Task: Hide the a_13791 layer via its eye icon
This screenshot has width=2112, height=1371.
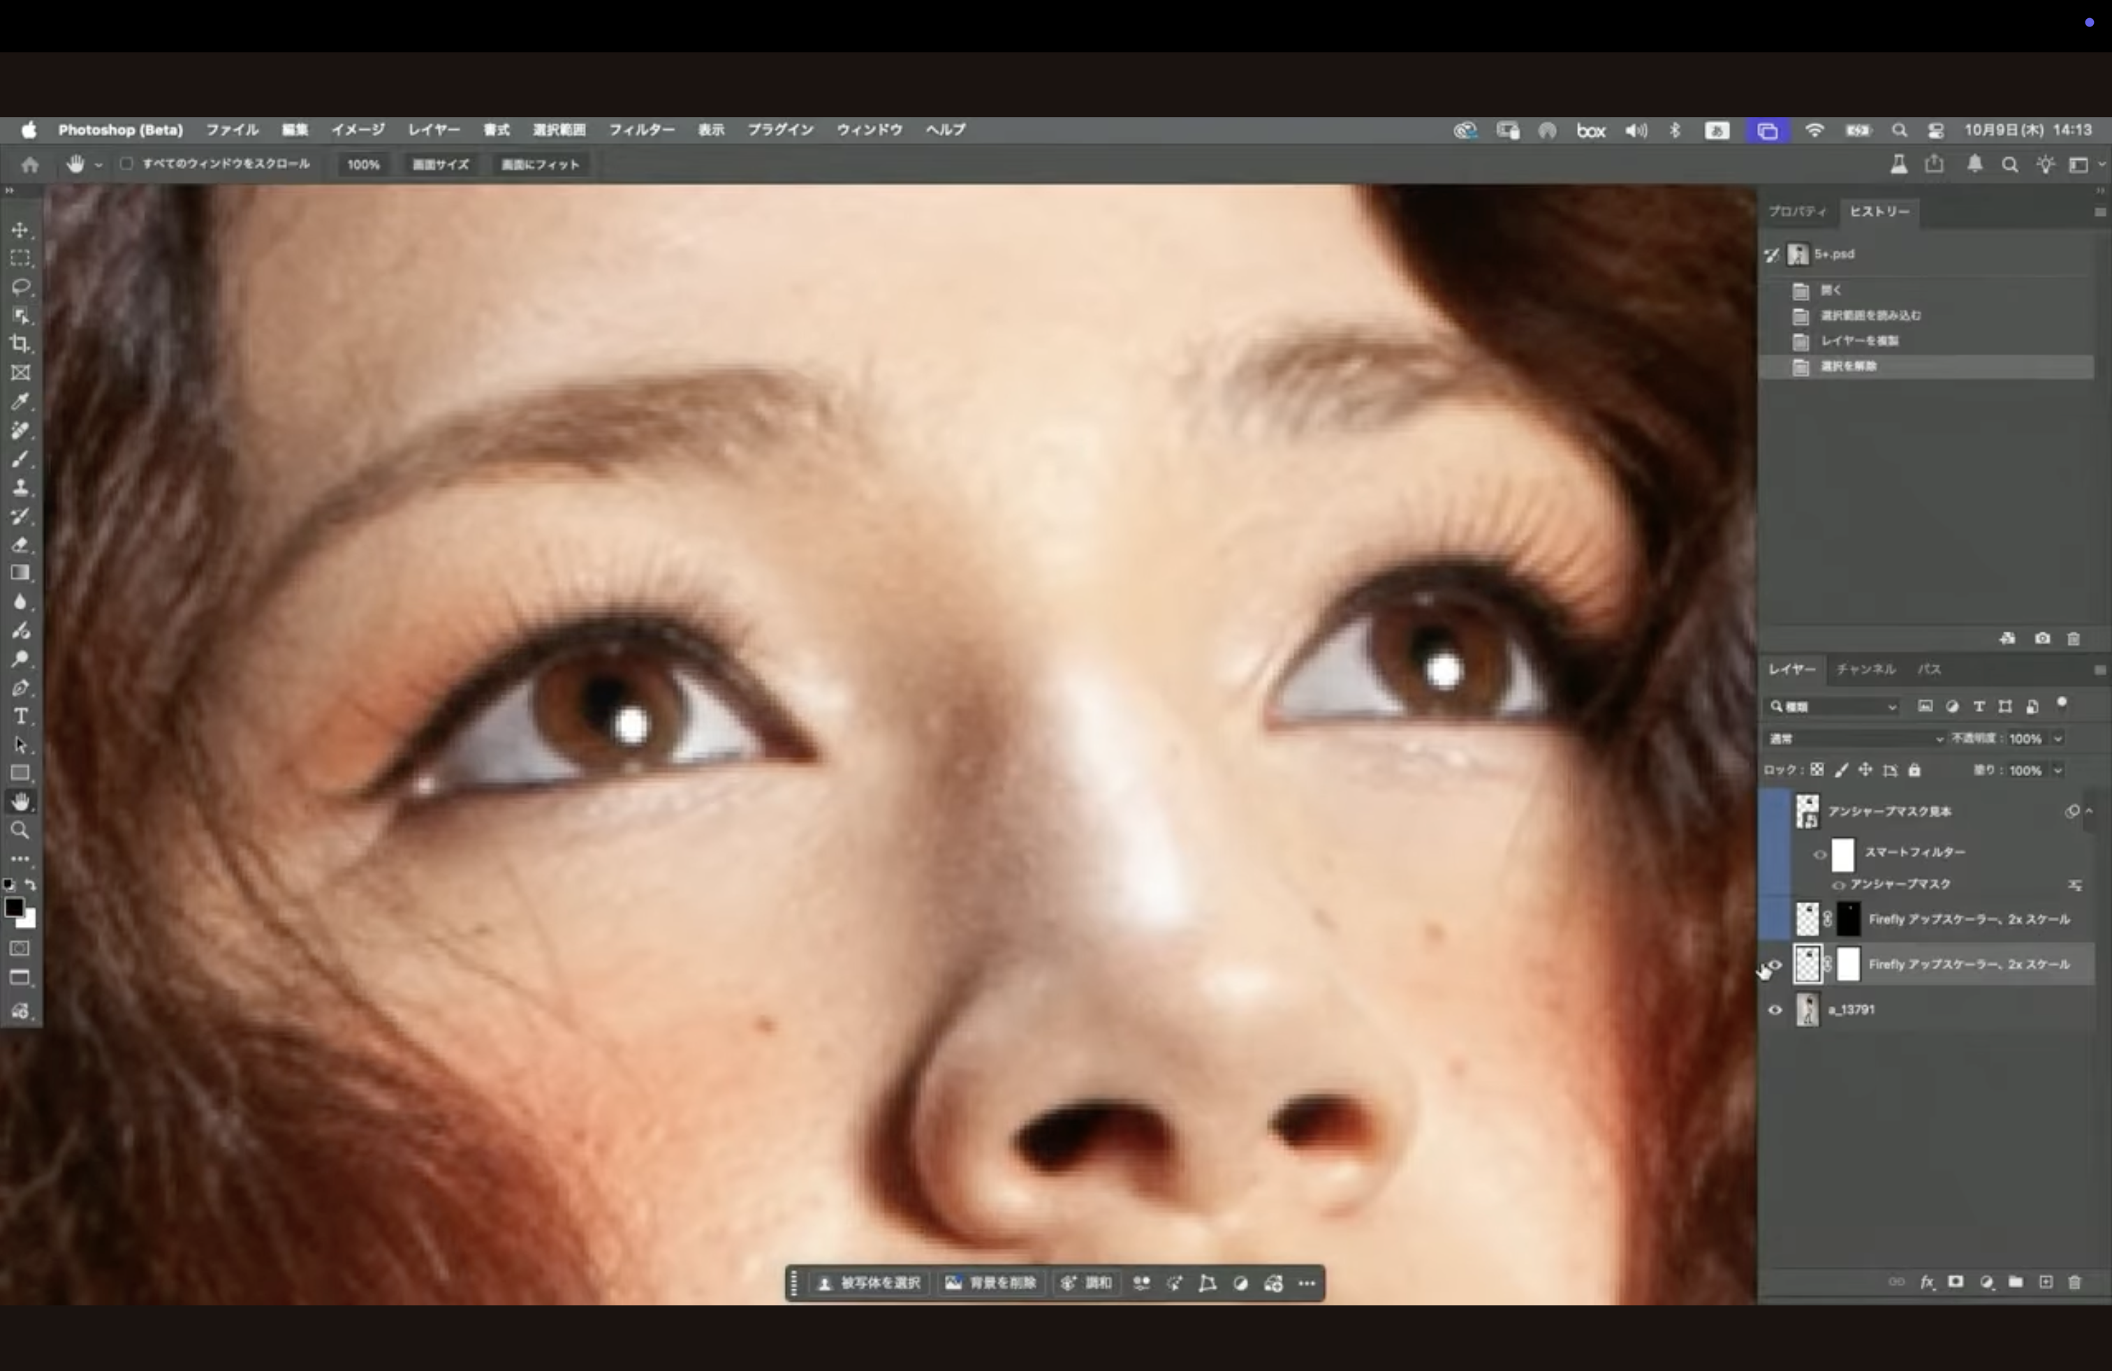Action: click(1775, 1010)
